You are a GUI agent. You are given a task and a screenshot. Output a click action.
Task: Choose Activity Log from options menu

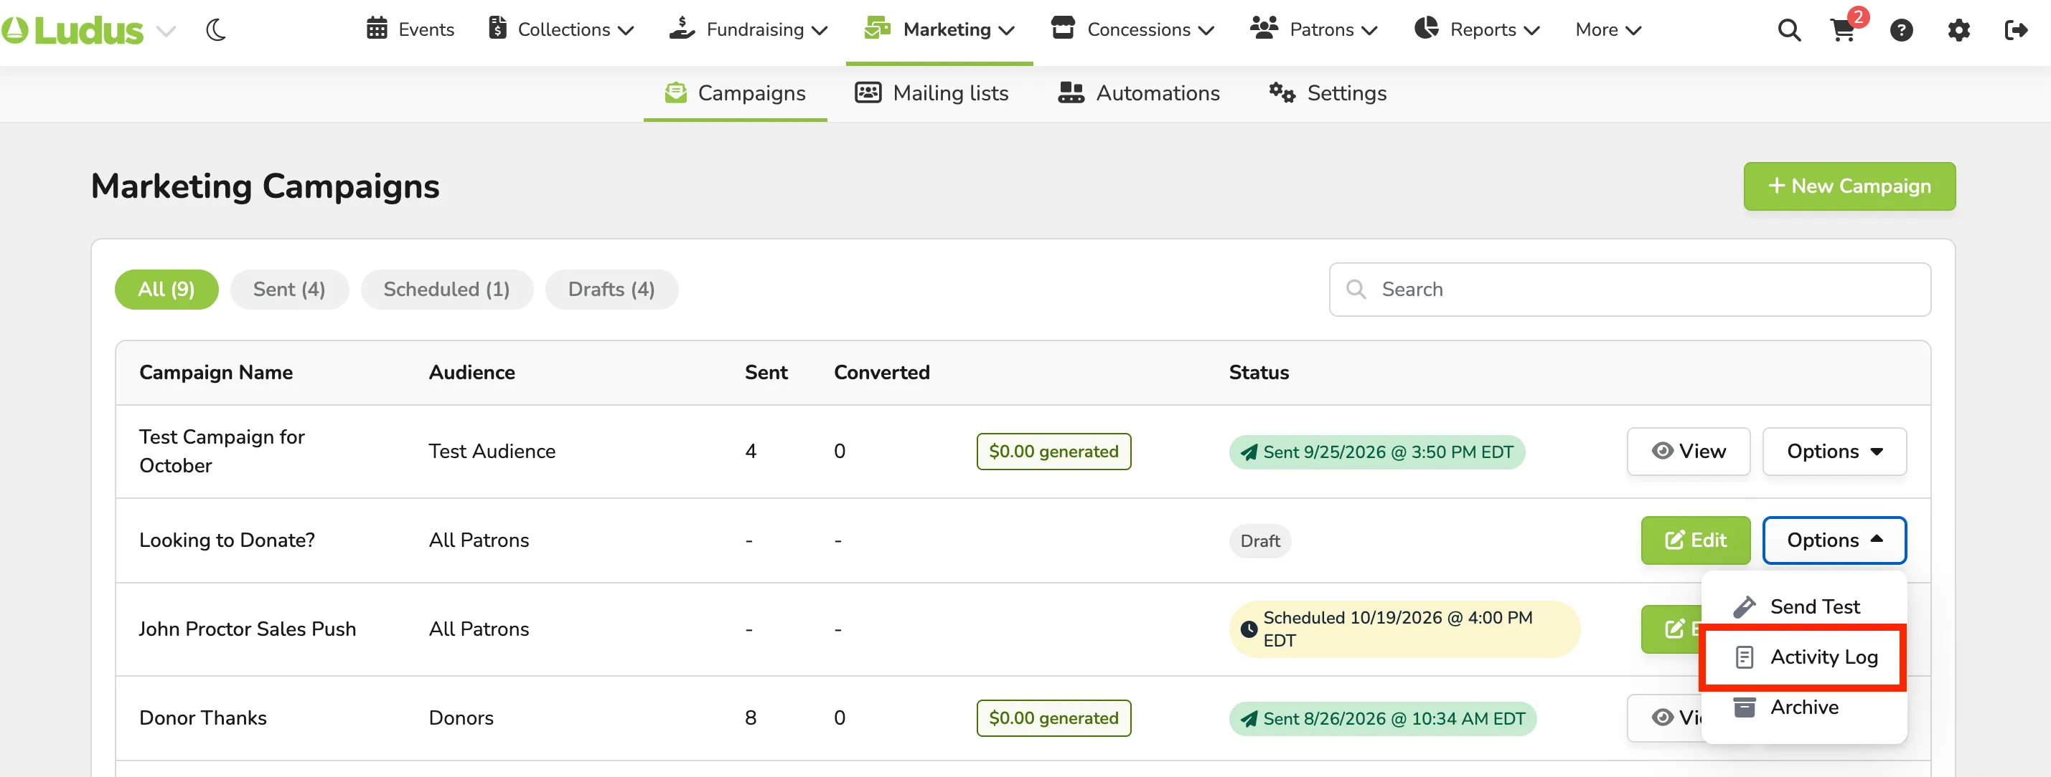pyautogui.click(x=1803, y=658)
